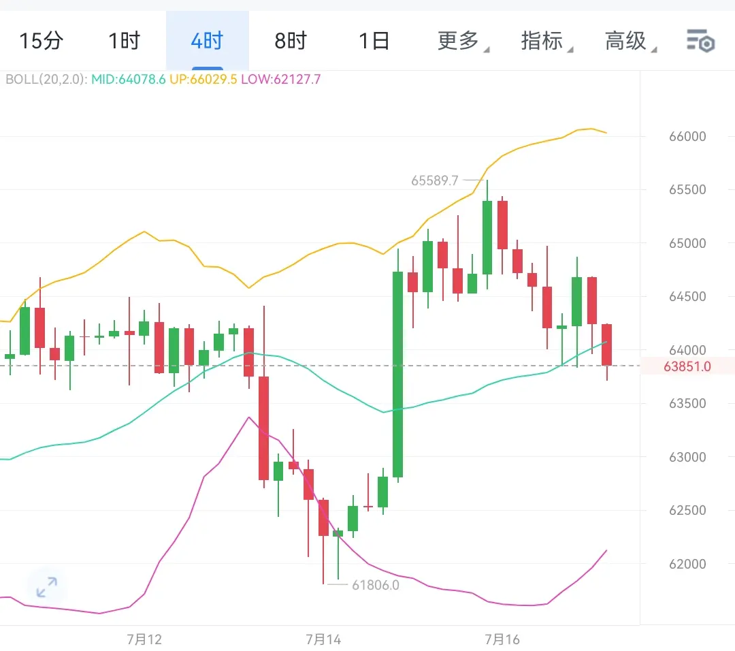Image resolution: width=735 pixels, height=651 pixels.
Task: Click the 65589.7 high price marker
Action: pyautogui.click(x=434, y=180)
